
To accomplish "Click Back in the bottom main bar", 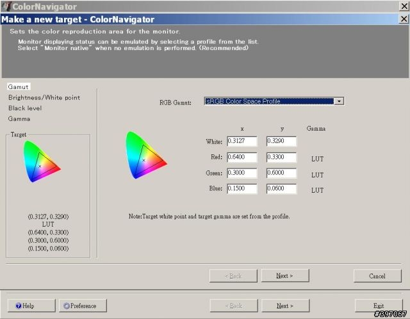I will coord(234,306).
